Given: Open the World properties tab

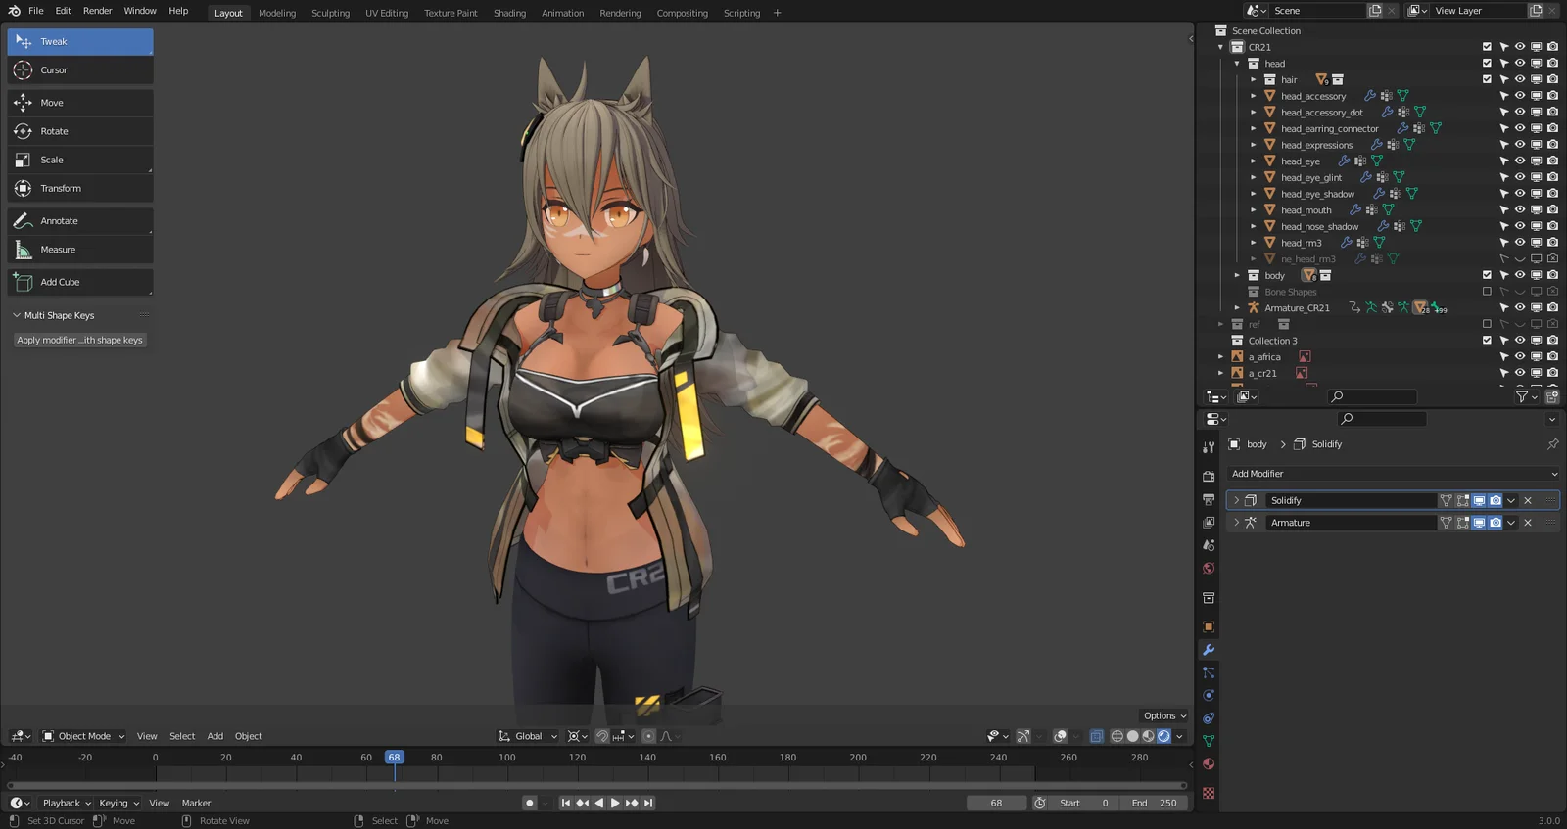Looking at the screenshot, I should pyautogui.click(x=1209, y=569).
